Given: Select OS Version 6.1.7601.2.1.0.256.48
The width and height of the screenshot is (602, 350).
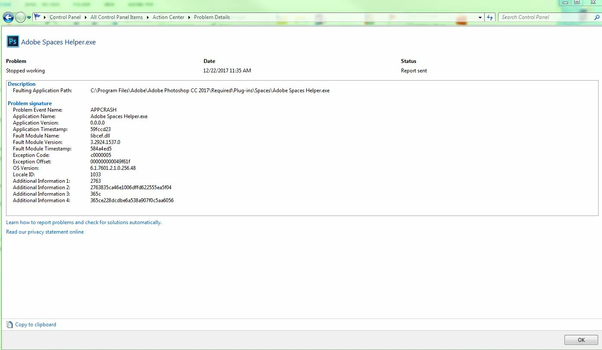Looking at the screenshot, I should coord(113,168).
